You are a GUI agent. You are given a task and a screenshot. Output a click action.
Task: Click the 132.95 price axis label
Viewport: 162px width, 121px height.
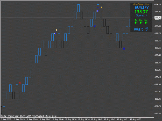[x=158, y=92]
